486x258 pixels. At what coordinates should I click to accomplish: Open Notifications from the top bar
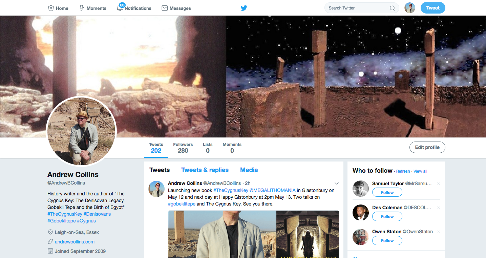[134, 8]
